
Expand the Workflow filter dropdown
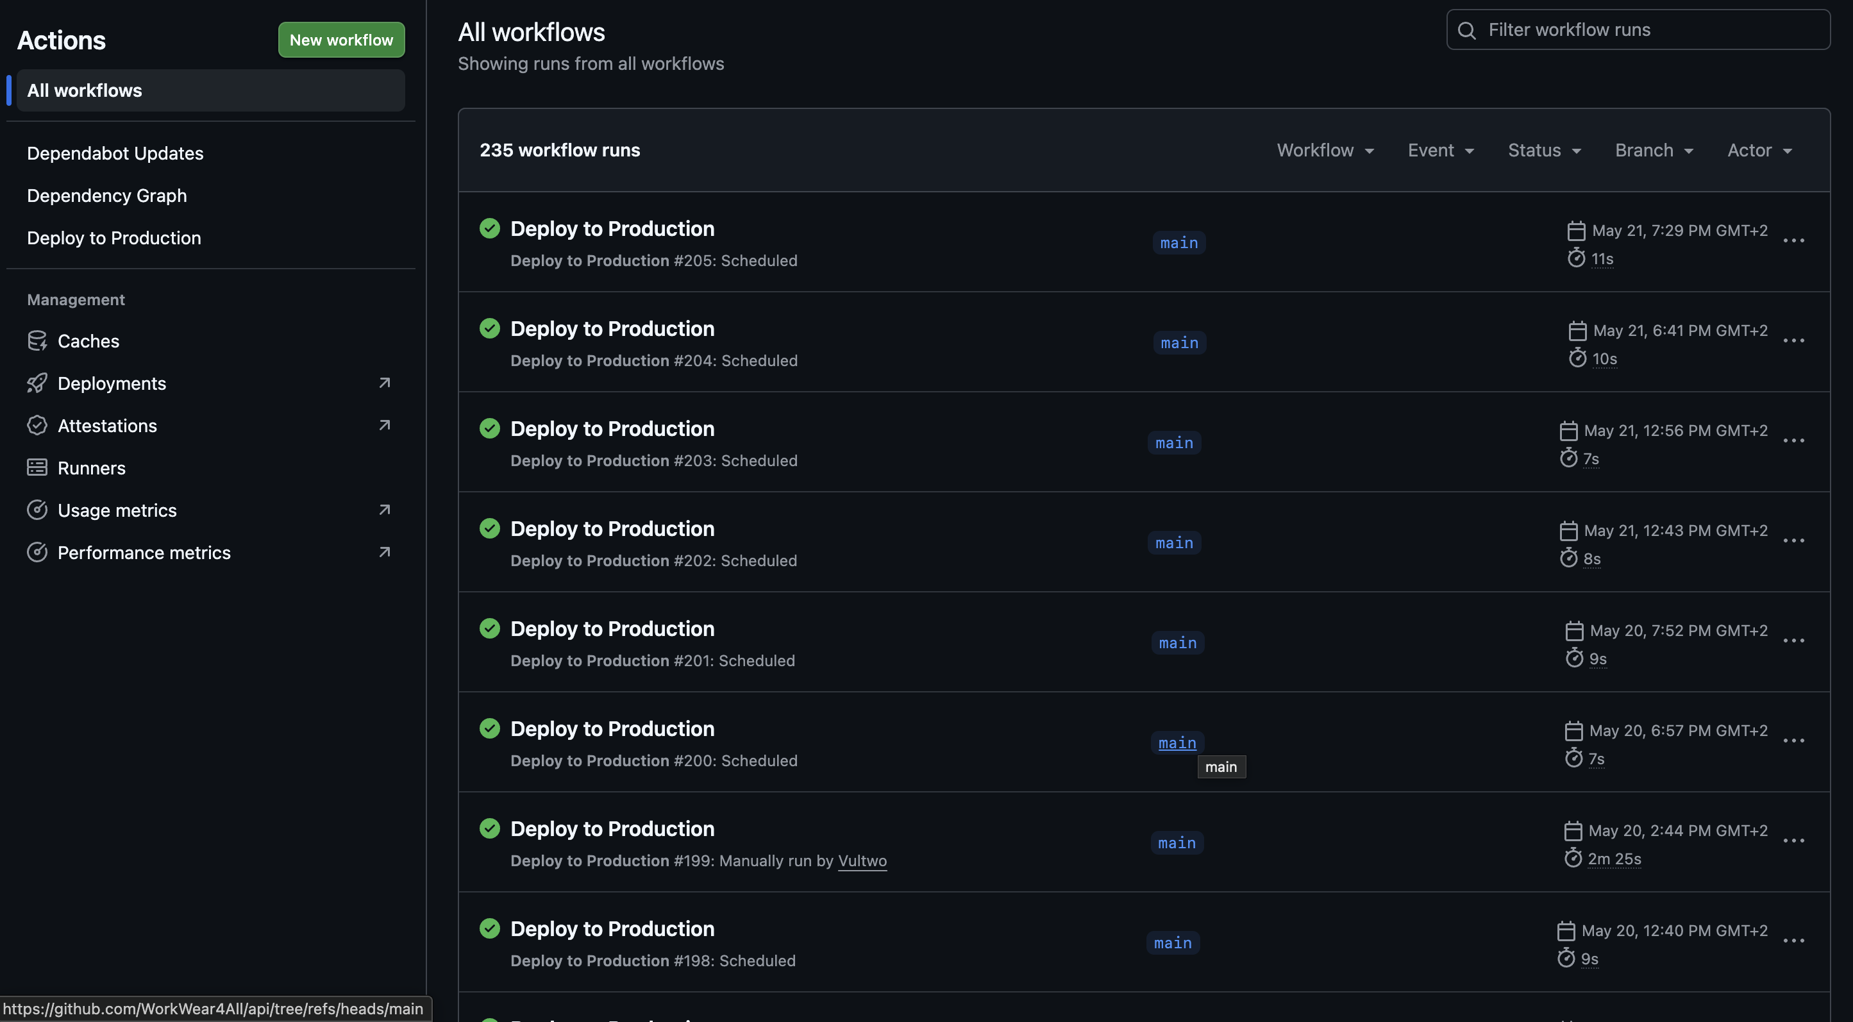click(x=1325, y=150)
